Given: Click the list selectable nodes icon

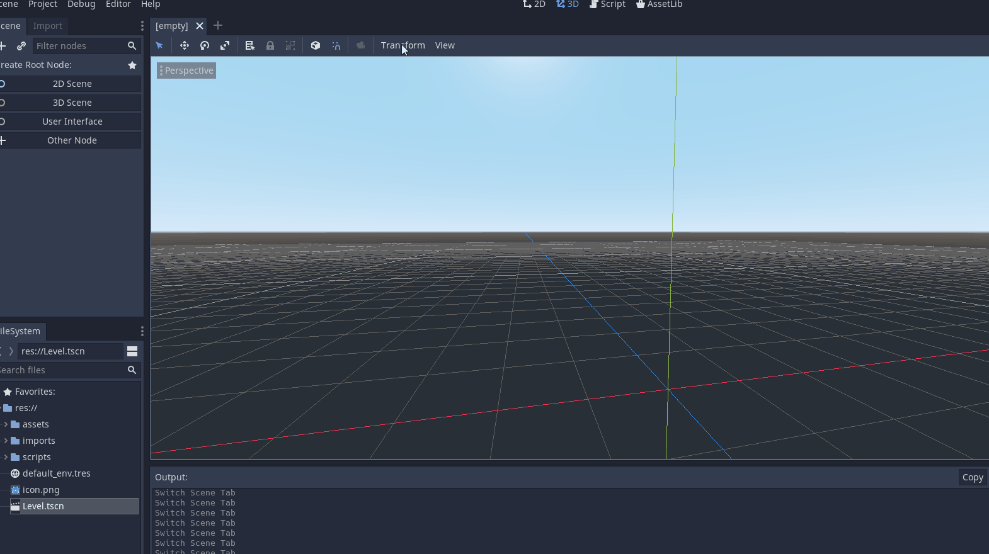Looking at the screenshot, I should click(x=250, y=45).
